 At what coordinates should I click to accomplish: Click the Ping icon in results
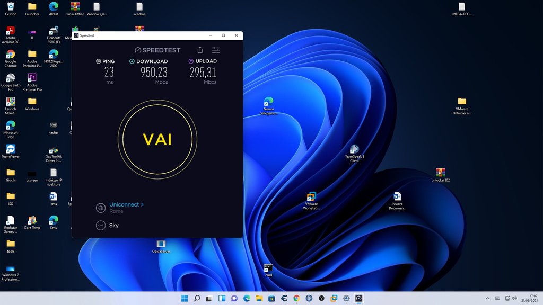(x=98, y=61)
